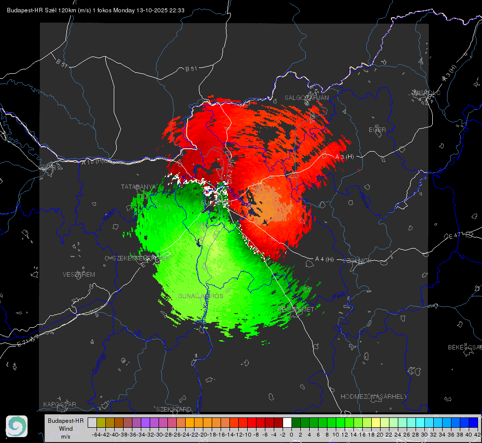Select the dark green swatch at 0–2 m/s
482x443 pixels.
[x=296, y=423]
